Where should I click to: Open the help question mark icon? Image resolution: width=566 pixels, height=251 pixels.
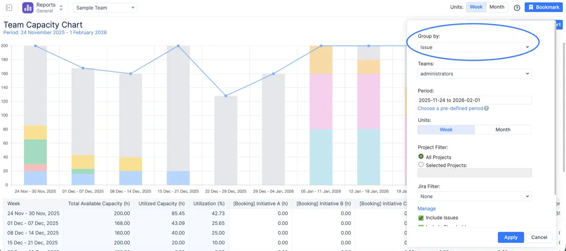click(x=516, y=7)
